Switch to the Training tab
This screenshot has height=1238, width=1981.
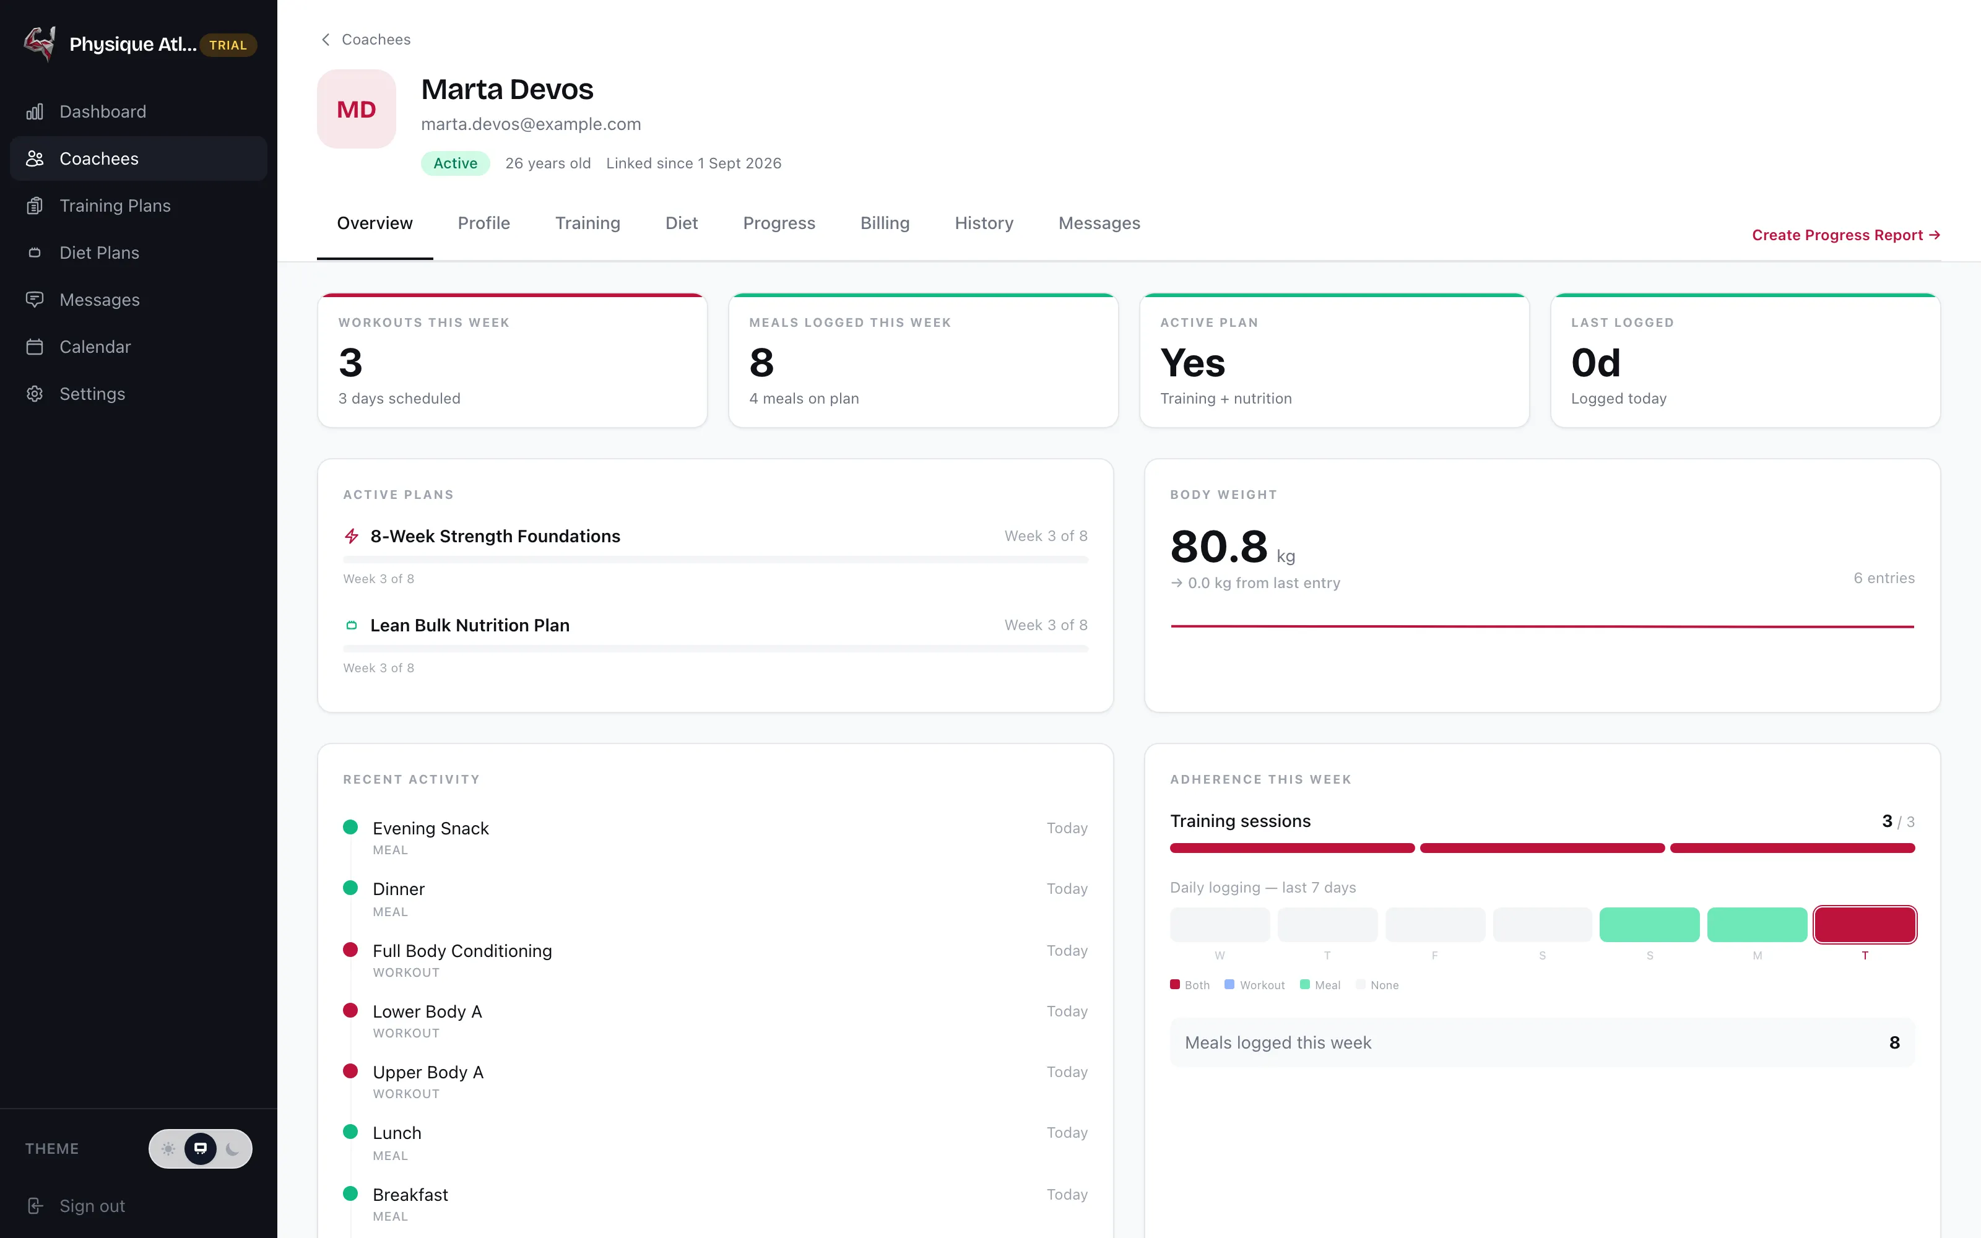(587, 223)
